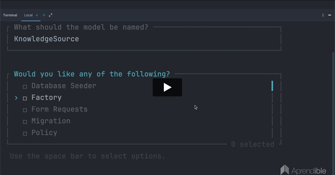This screenshot has width=335, height=175.
Task: Select the Policy checkbox
Action: [25, 133]
